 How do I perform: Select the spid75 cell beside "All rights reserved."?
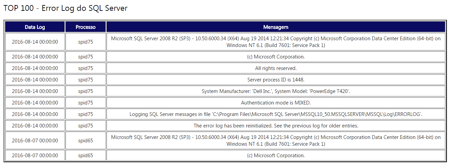[x=85, y=68]
